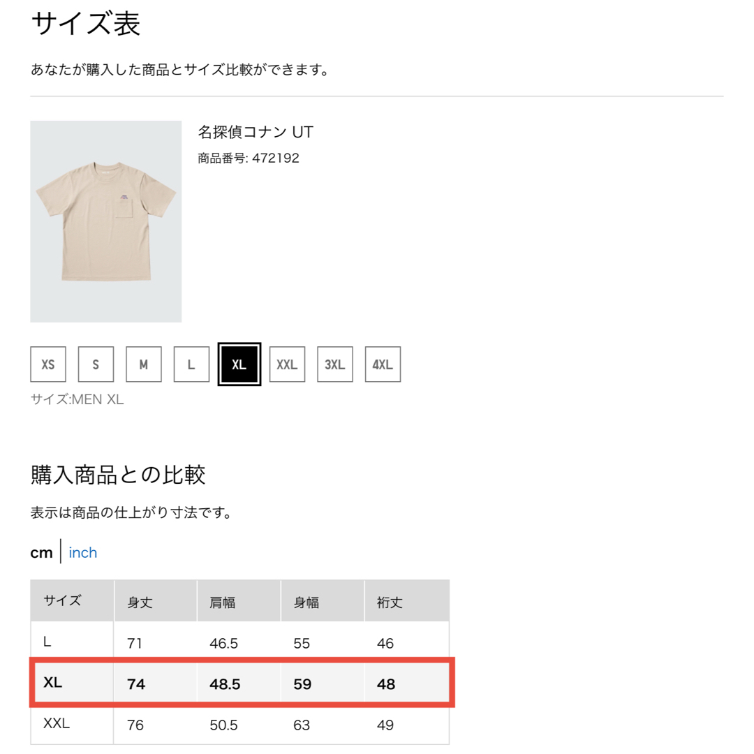Choose size M
The image size is (754, 754).
(144, 364)
